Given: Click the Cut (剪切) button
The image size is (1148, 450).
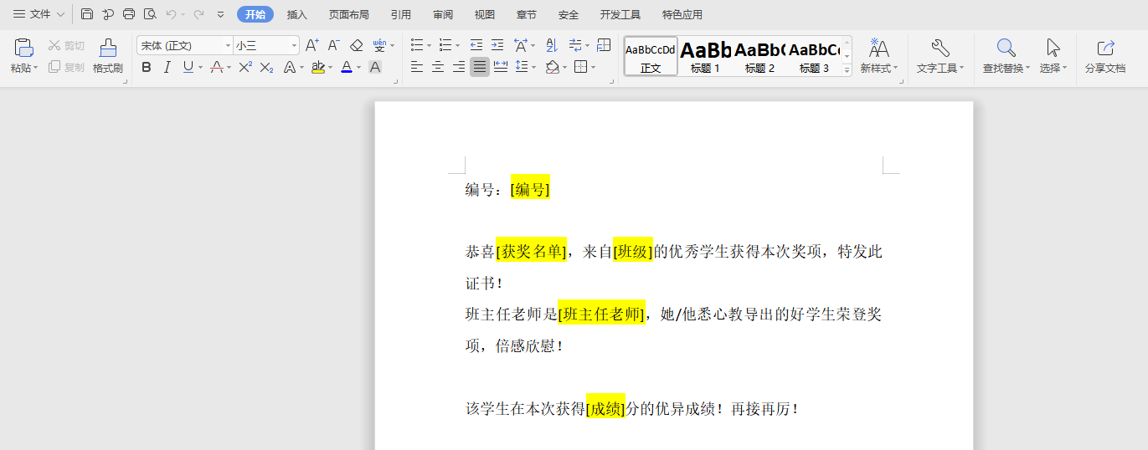Looking at the screenshot, I should coord(66,45).
